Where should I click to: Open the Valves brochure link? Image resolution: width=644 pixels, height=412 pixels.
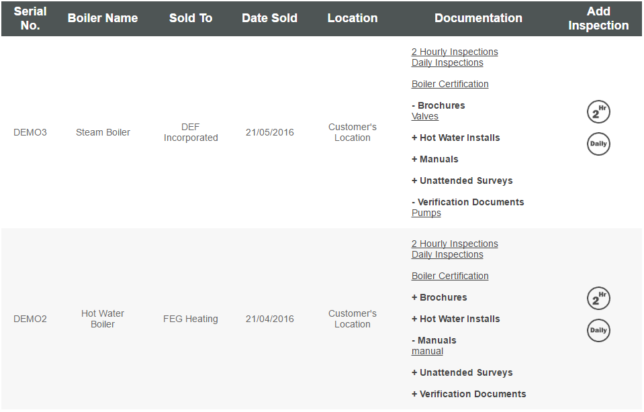(x=425, y=116)
